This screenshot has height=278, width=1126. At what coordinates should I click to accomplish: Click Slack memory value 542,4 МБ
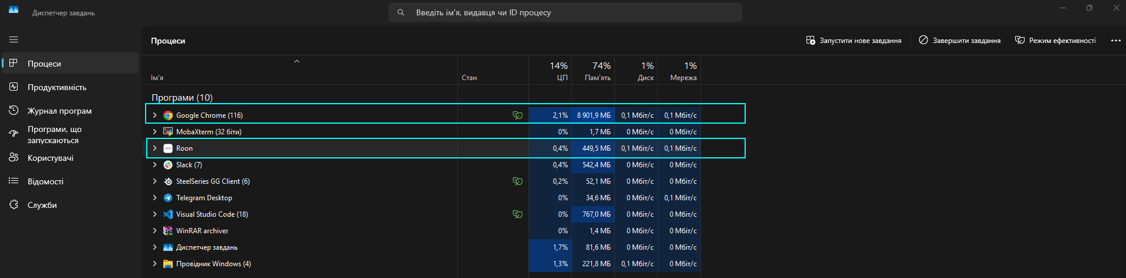tap(597, 165)
